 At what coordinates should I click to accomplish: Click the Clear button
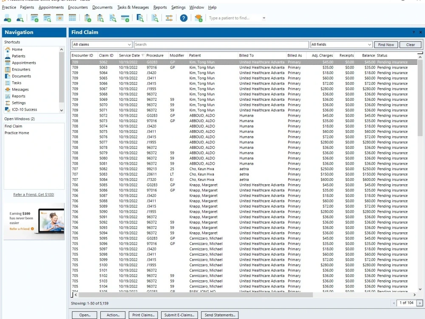pyautogui.click(x=411, y=45)
